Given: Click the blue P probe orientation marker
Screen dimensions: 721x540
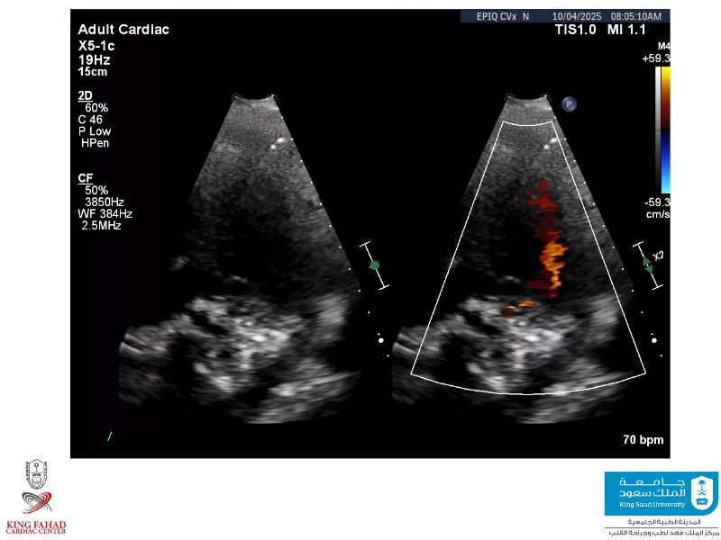Looking at the screenshot, I should pos(569,104).
